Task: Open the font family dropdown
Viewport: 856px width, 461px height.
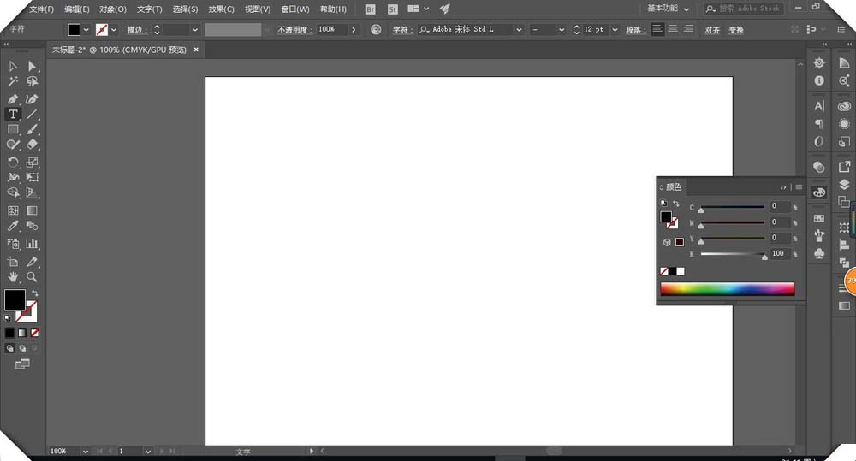Action: 519,29
